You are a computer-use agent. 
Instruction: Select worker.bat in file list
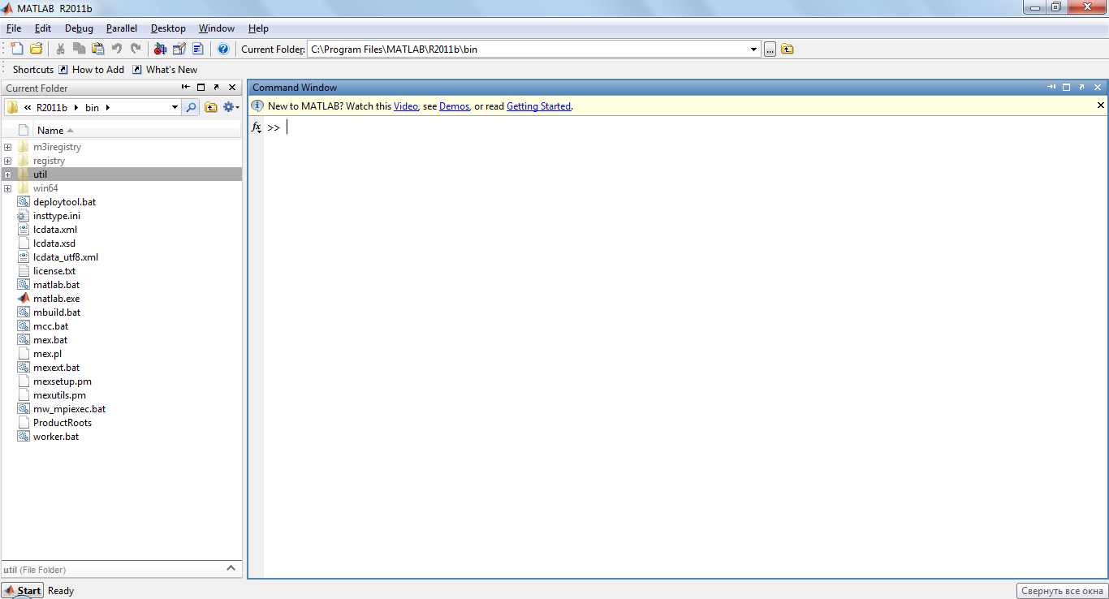coord(56,437)
